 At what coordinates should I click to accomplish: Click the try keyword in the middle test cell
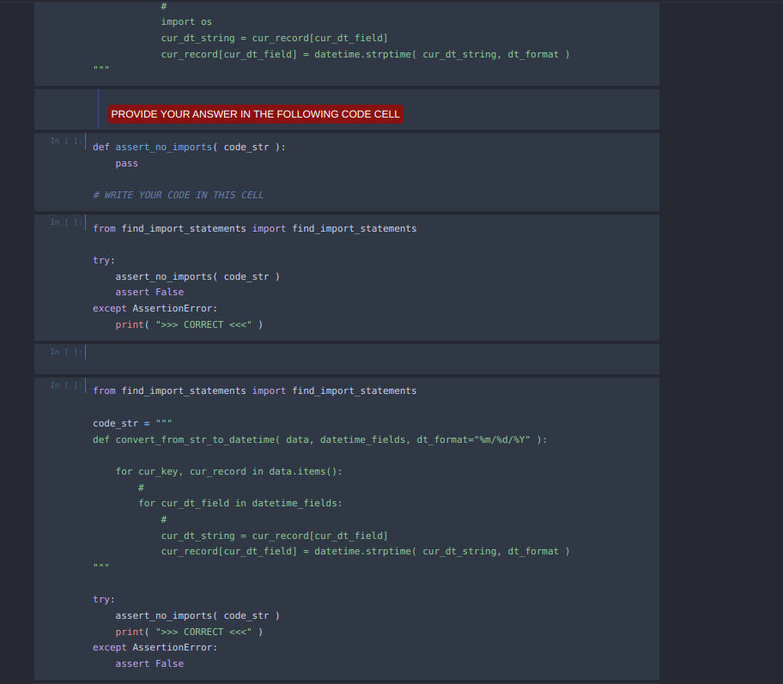point(101,260)
